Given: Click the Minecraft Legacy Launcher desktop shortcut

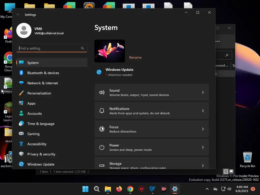Looking at the screenshot, I should 8,112.
